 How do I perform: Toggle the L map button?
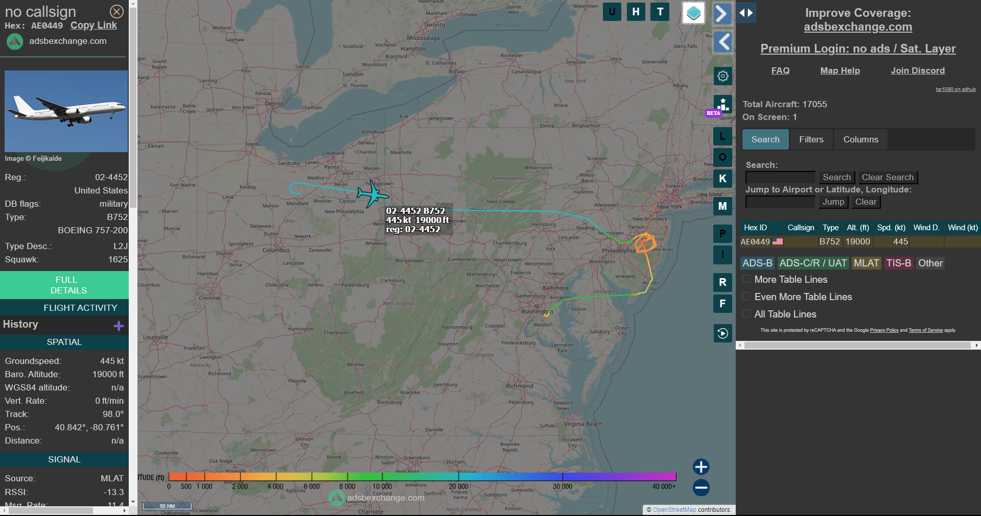point(722,136)
